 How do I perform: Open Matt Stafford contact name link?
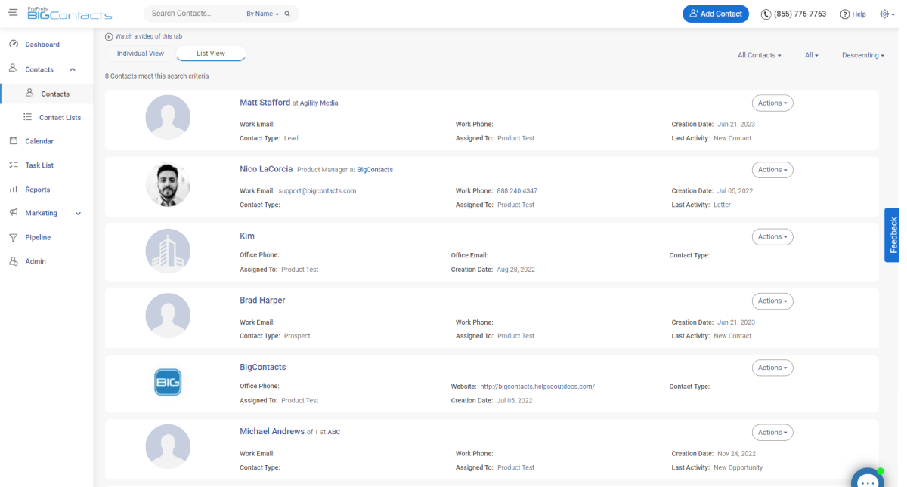265,103
